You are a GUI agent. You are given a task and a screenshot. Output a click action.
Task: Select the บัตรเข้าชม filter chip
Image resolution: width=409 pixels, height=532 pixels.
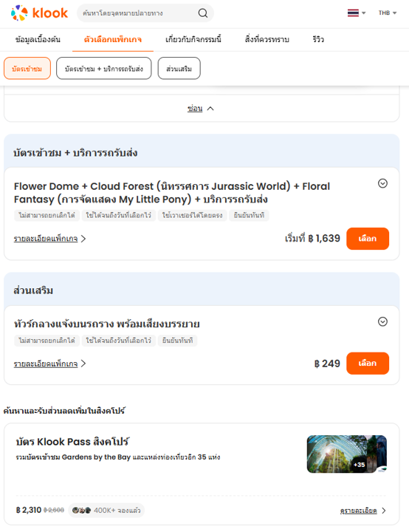pos(27,68)
